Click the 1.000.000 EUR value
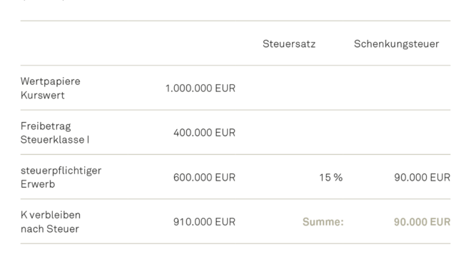Image resolution: width=471 pixels, height=264 pixels. click(x=201, y=88)
